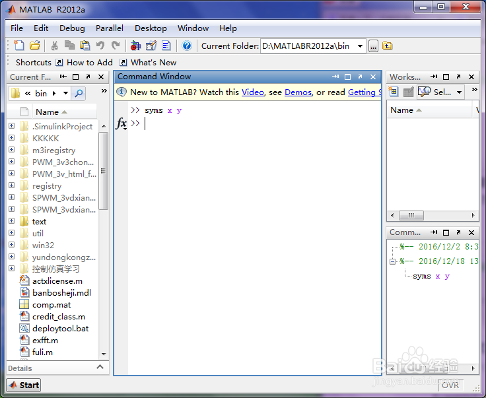
Task: Select the credit_class.m file
Action: point(59,317)
